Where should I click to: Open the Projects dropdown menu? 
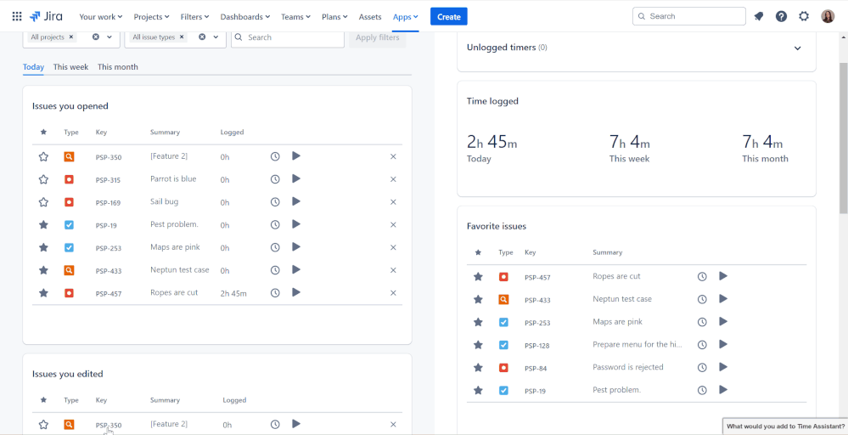pos(152,16)
